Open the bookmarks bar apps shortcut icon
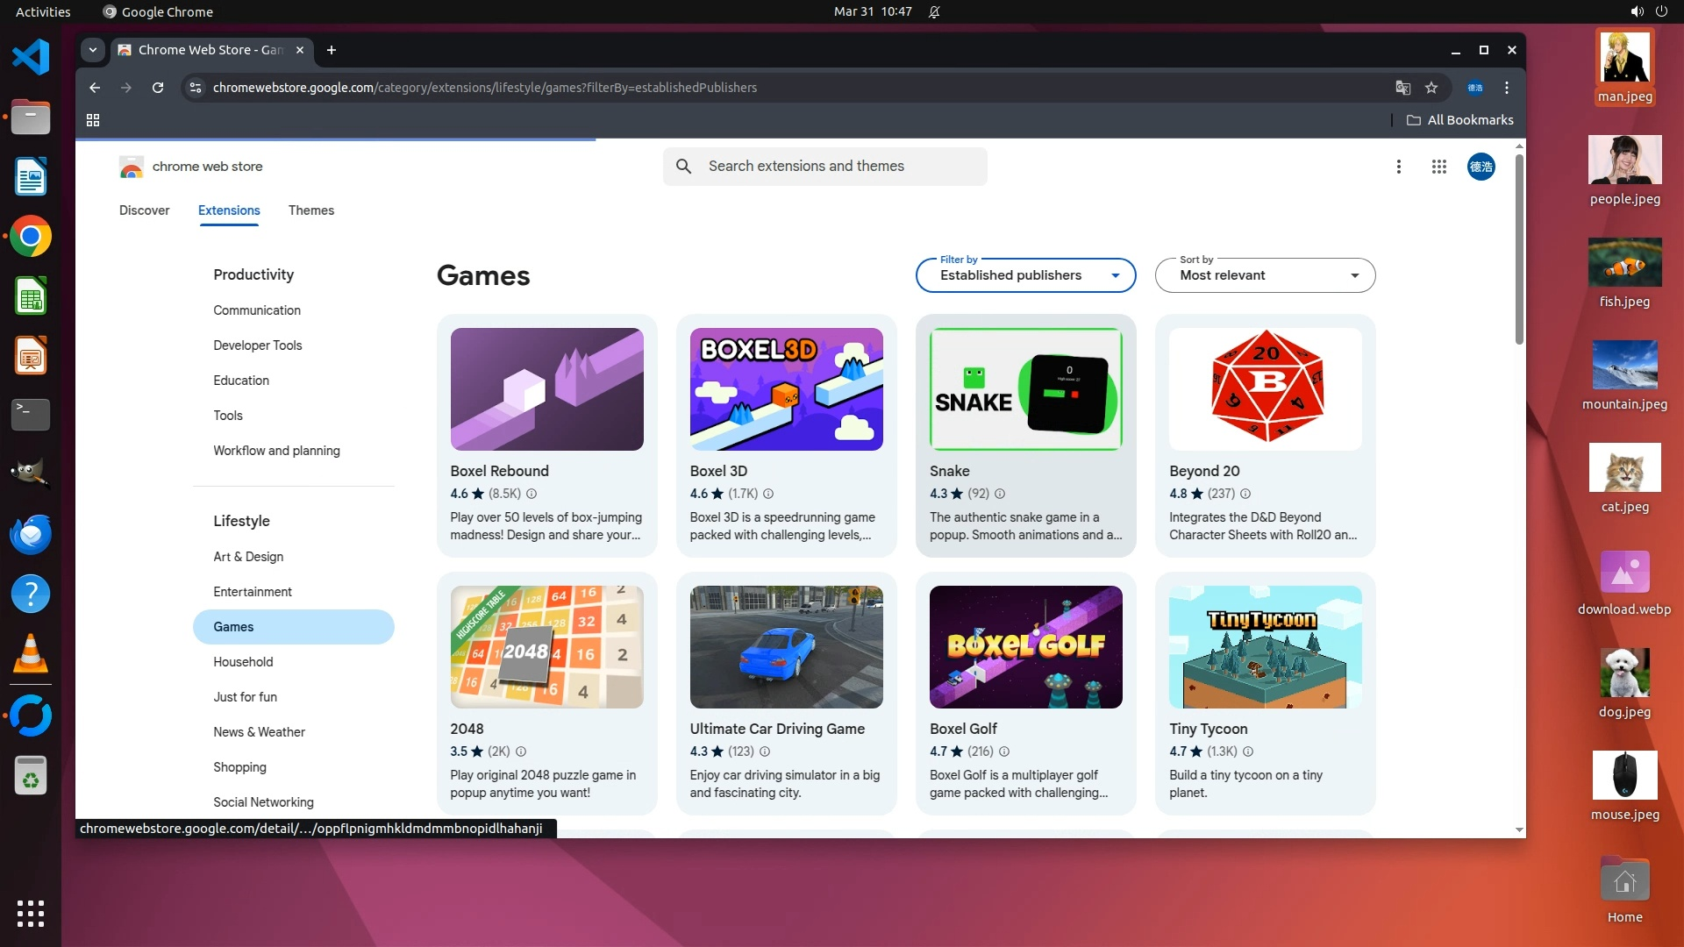 click(x=93, y=120)
